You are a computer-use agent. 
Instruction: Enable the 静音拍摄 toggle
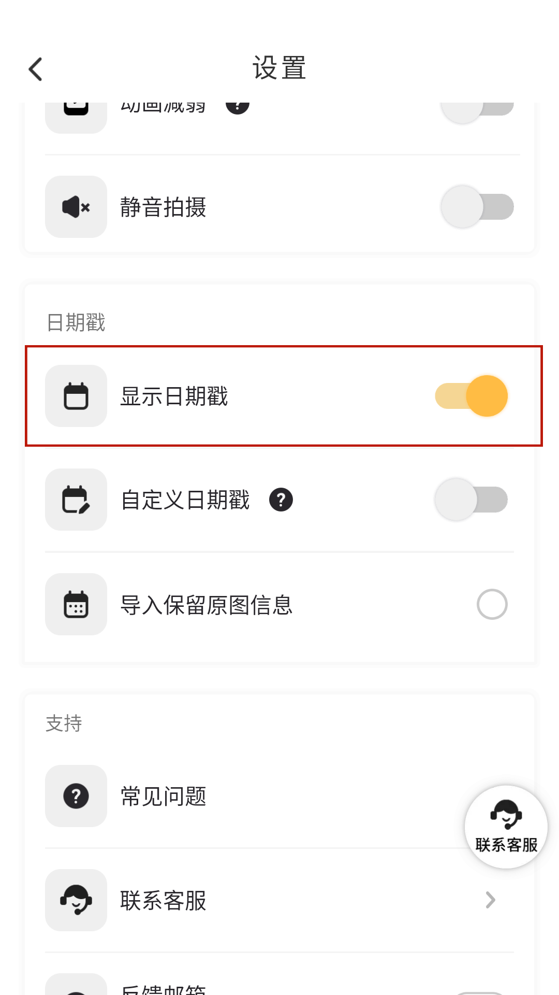pyautogui.click(x=477, y=207)
